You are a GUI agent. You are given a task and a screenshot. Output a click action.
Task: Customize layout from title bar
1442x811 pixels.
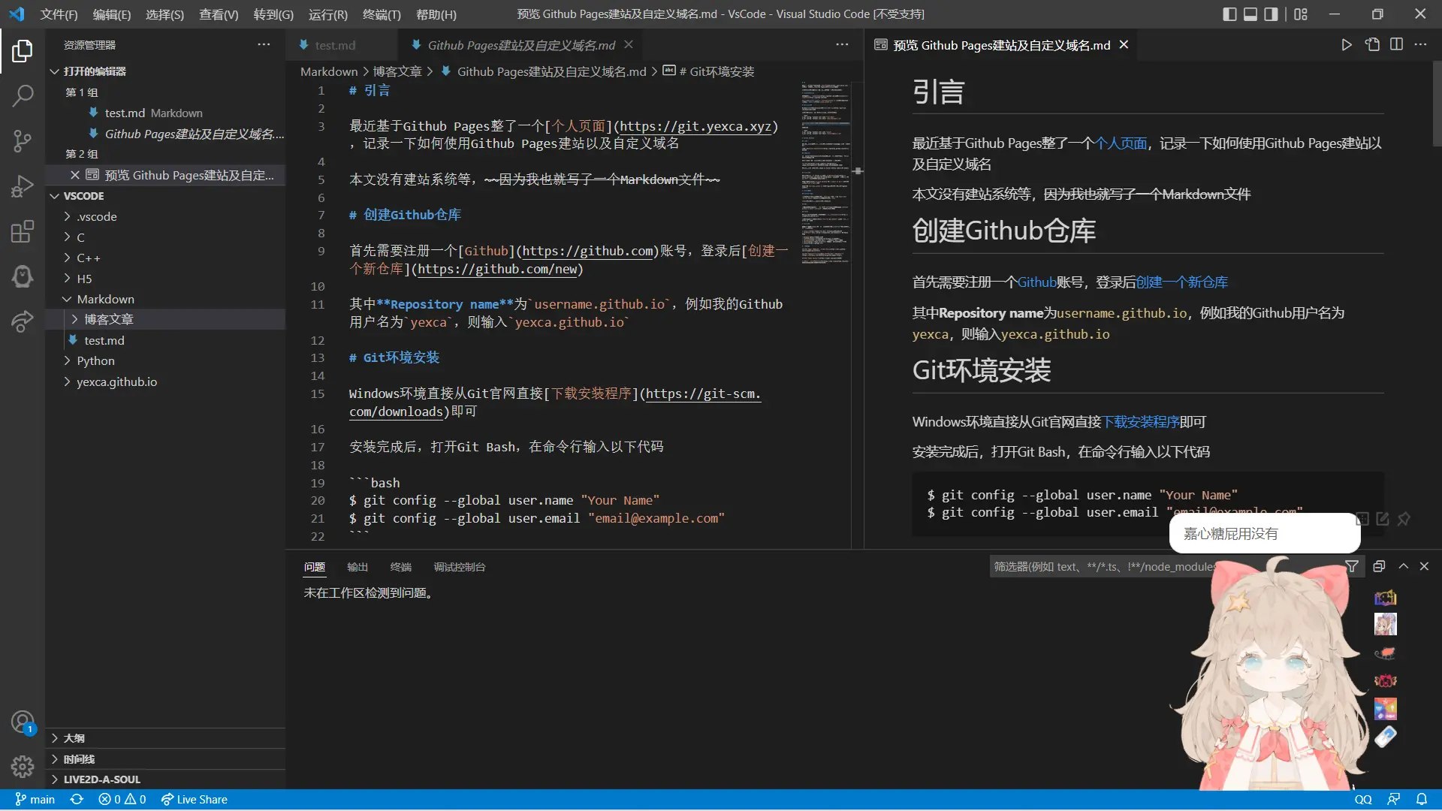point(1301,14)
